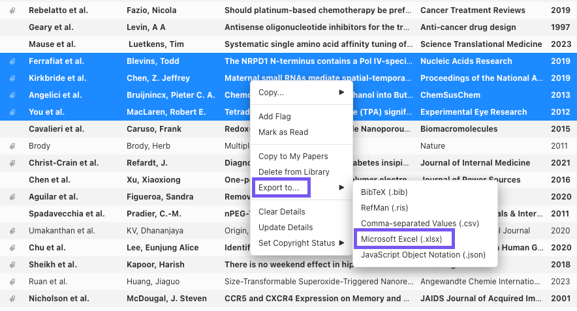The width and height of the screenshot is (577, 311).
Task: Click the paperclip icon on Rebelatto et al. row
Action: [13, 10]
